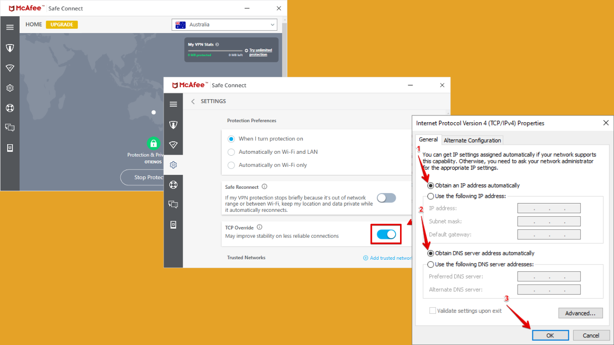The height and width of the screenshot is (345, 614).
Task: Select 'Automatically on Wi-Fi only' option
Action: tap(231, 165)
